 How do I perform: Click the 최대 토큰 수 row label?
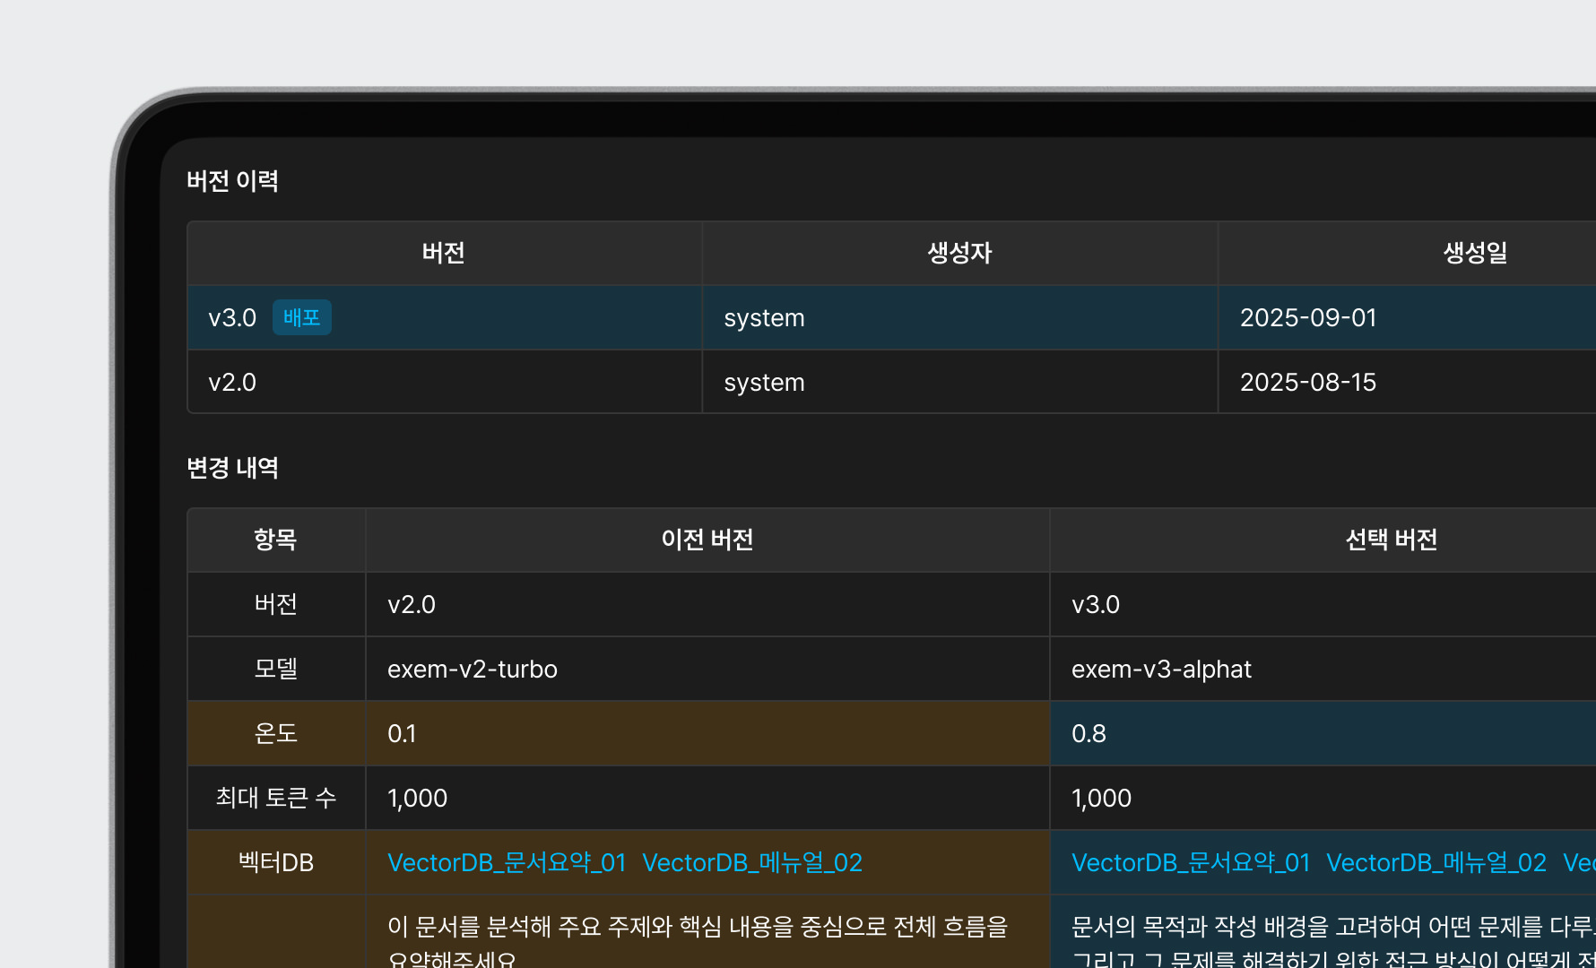coord(275,799)
